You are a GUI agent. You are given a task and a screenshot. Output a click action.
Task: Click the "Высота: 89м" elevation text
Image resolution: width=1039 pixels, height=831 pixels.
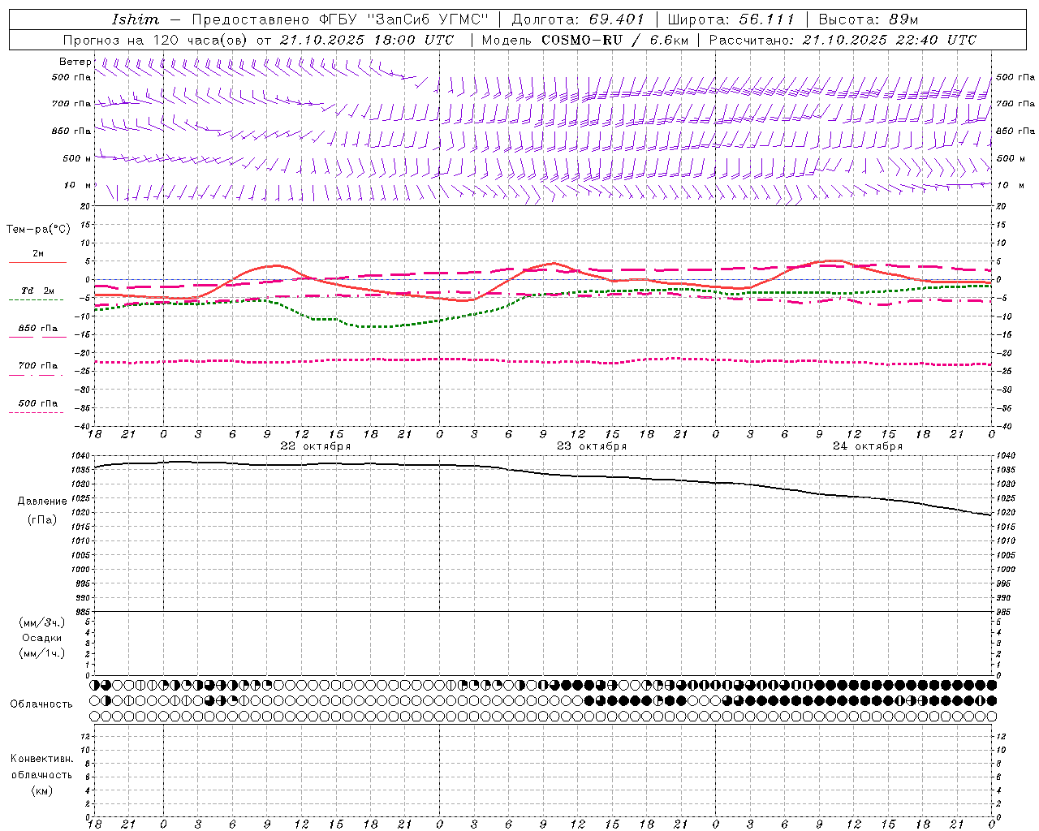(868, 19)
